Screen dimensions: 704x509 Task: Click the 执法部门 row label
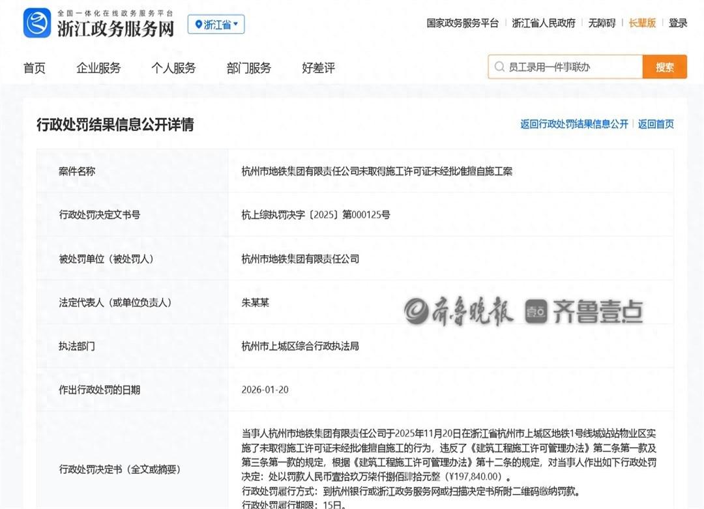(77, 346)
